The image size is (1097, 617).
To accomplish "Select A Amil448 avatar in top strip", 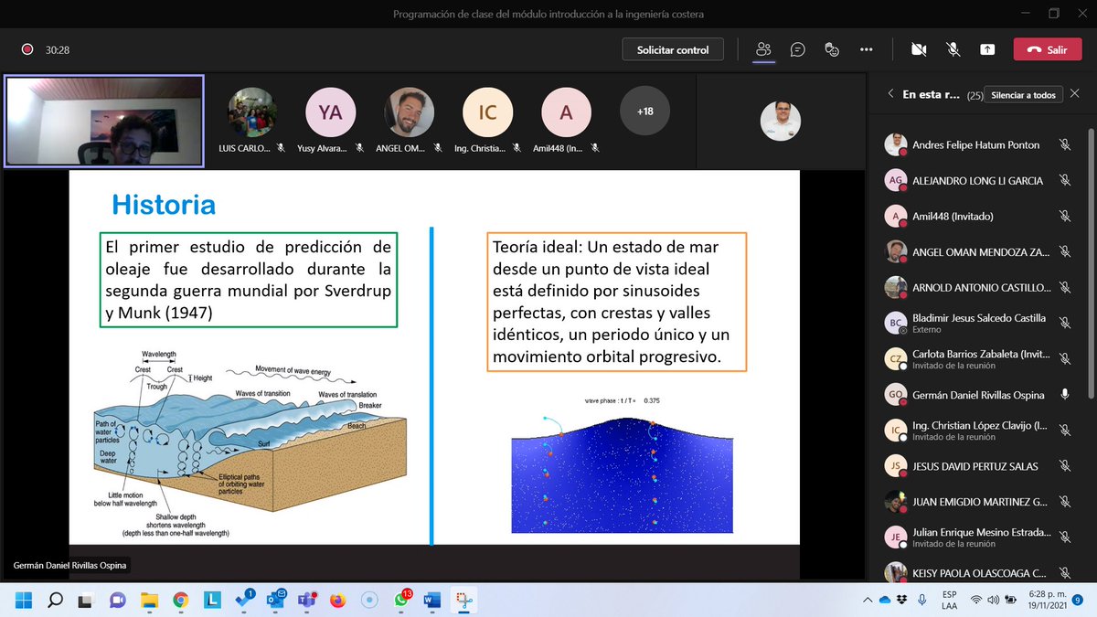I will click(567, 112).
